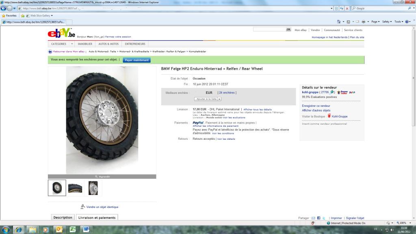Stop loading with the red X icon

[x=347, y=9]
